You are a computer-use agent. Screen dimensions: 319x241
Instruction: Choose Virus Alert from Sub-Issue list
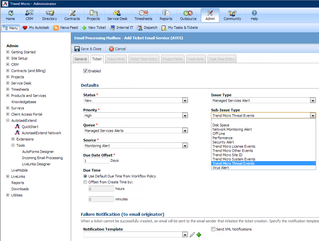(221, 168)
